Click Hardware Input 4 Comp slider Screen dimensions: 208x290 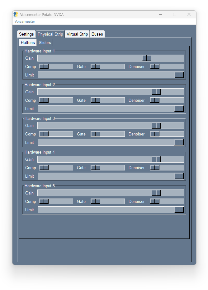[56, 168]
